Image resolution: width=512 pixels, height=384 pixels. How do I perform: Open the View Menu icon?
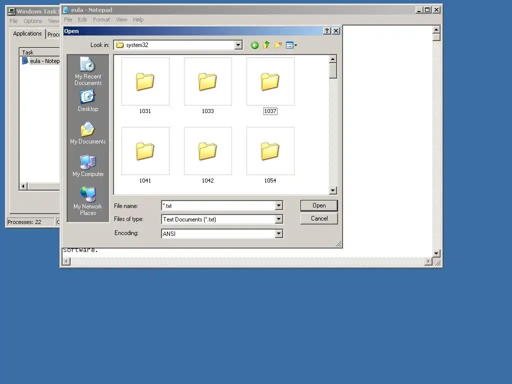pyautogui.click(x=291, y=45)
